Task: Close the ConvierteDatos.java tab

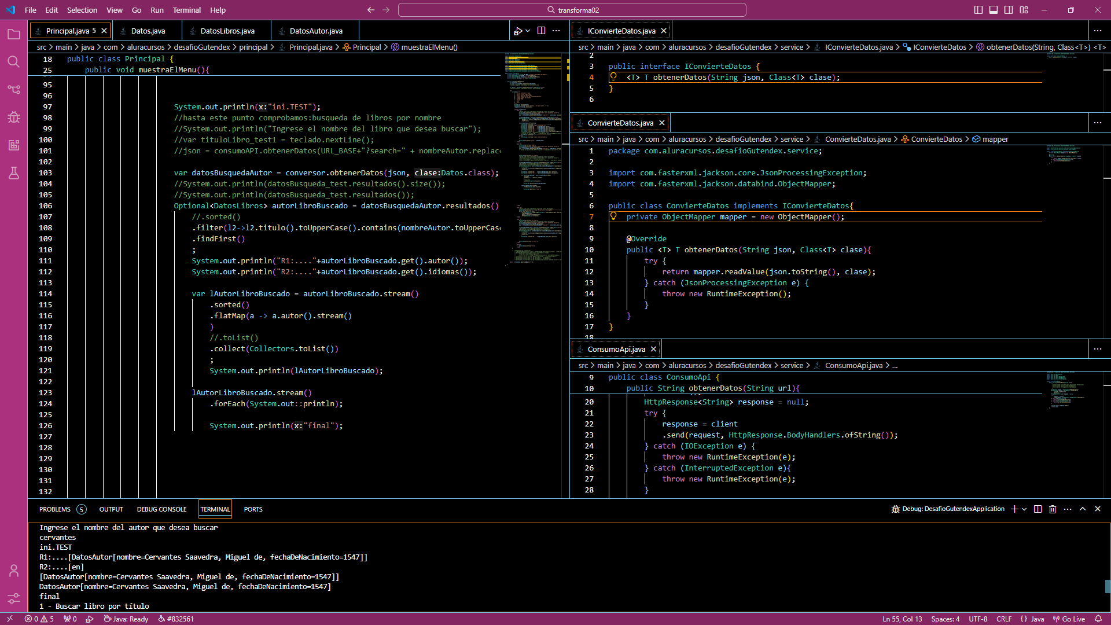Action: point(661,123)
